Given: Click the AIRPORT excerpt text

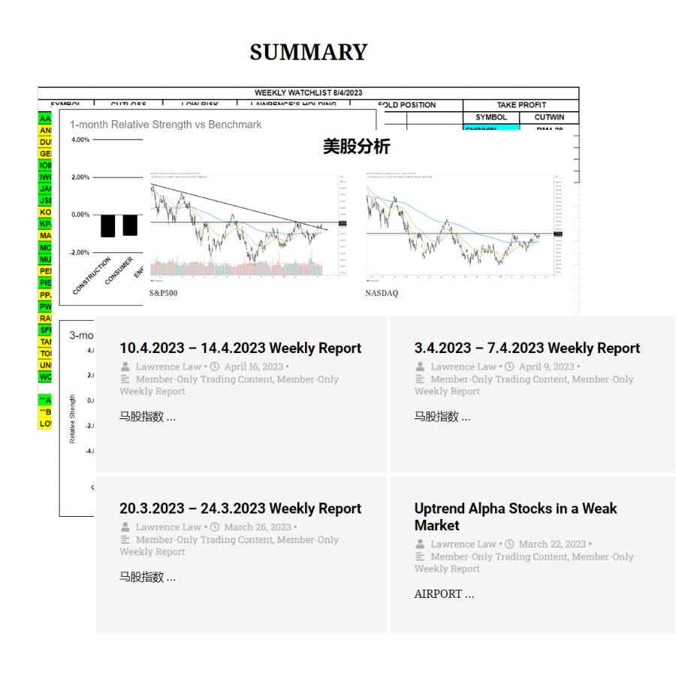Looking at the screenshot, I should [444, 593].
